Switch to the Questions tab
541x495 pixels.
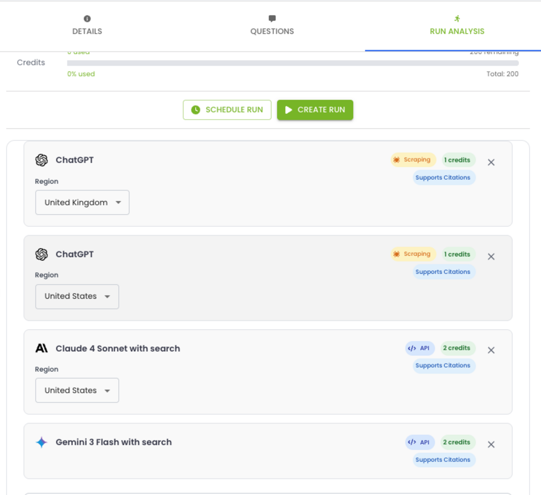(x=272, y=26)
